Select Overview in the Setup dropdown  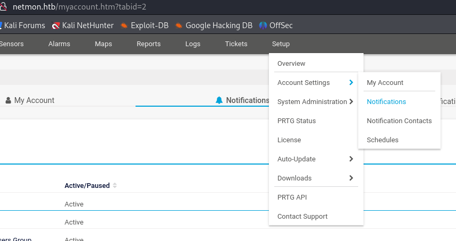point(291,63)
